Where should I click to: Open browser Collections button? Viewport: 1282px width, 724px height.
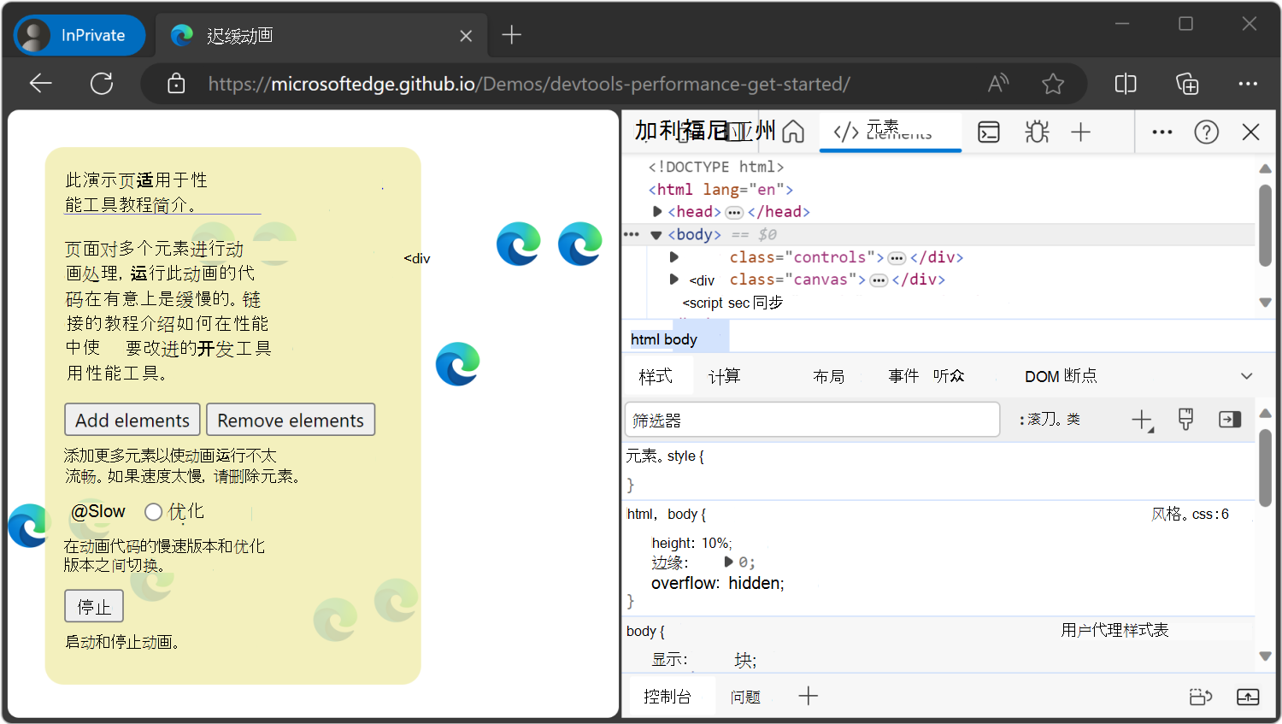point(1187,83)
